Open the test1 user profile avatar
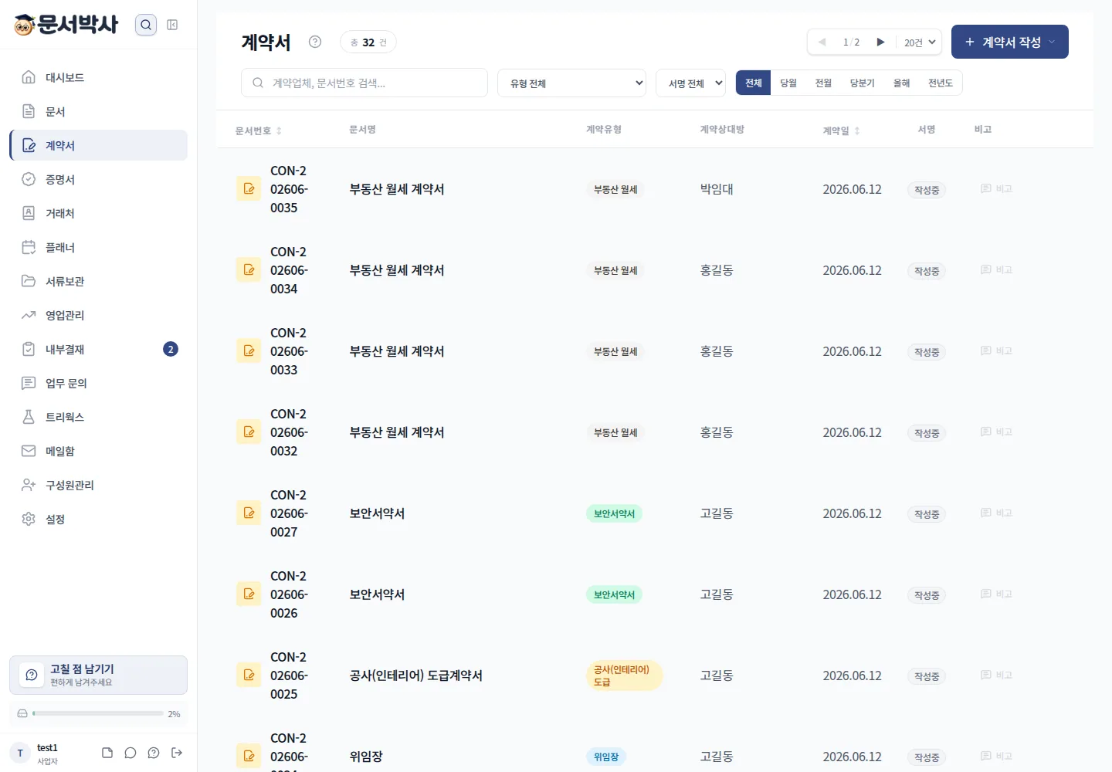Viewport: 1112px width, 772px height. pos(20,753)
